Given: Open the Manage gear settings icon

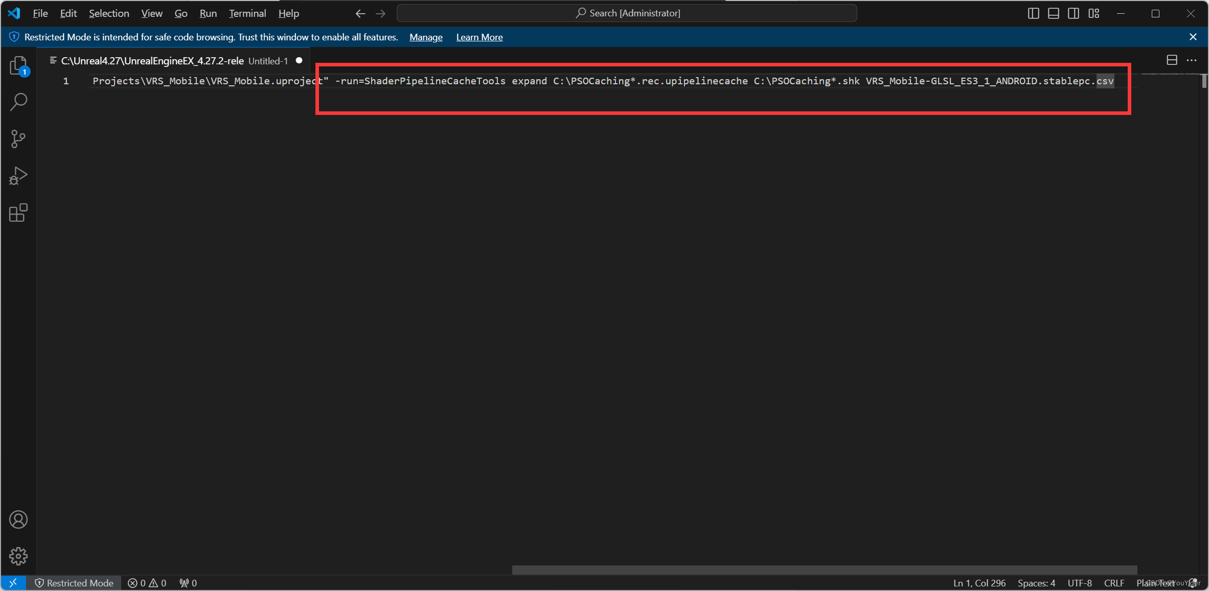Looking at the screenshot, I should pos(18,556).
